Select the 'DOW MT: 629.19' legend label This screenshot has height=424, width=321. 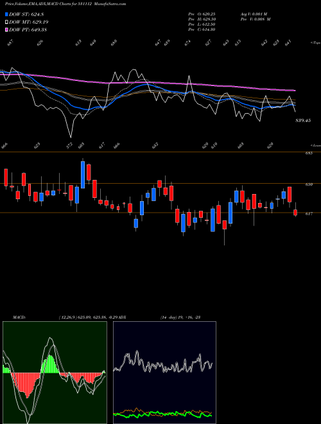click(x=29, y=22)
